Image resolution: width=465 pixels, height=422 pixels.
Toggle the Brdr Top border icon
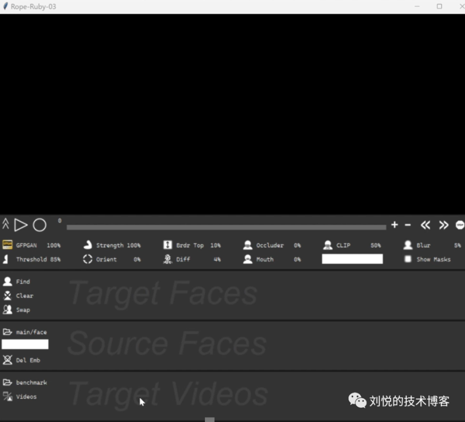[168, 245]
